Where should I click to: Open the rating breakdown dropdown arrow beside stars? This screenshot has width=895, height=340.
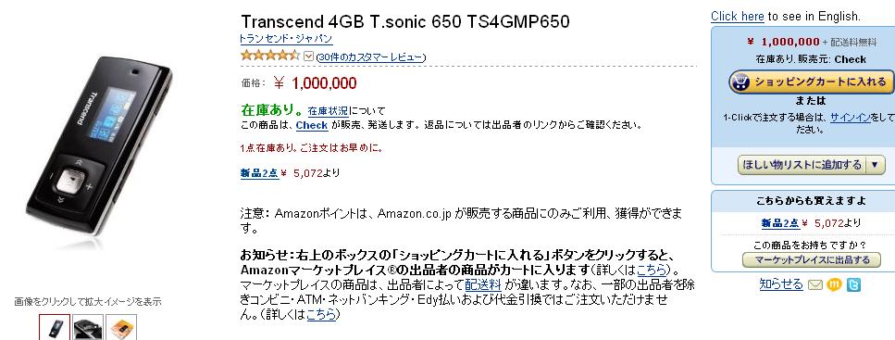tap(309, 56)
